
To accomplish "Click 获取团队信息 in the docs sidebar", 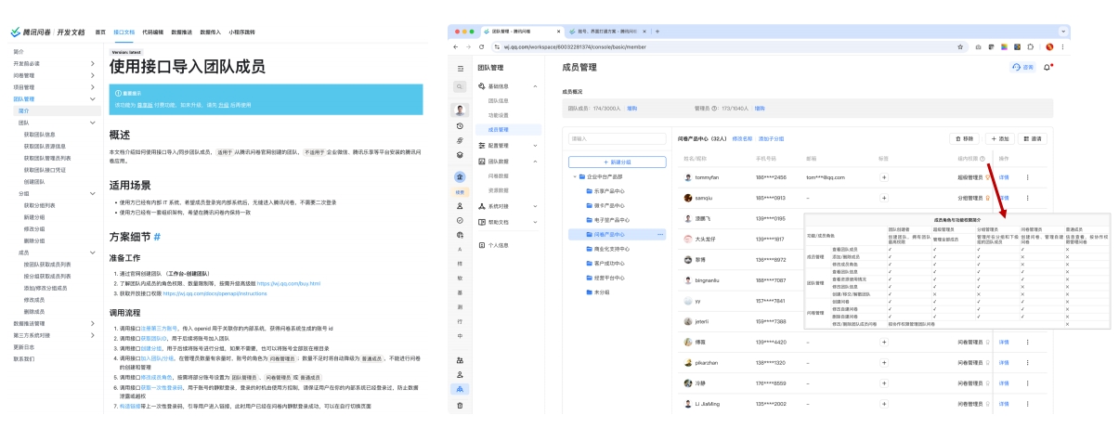I will [39, 134].
